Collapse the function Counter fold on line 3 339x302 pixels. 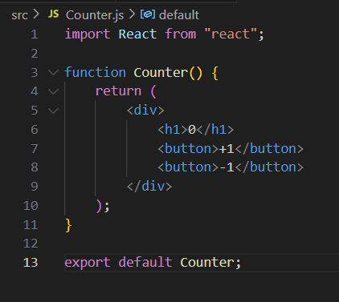tap(53, 72)
